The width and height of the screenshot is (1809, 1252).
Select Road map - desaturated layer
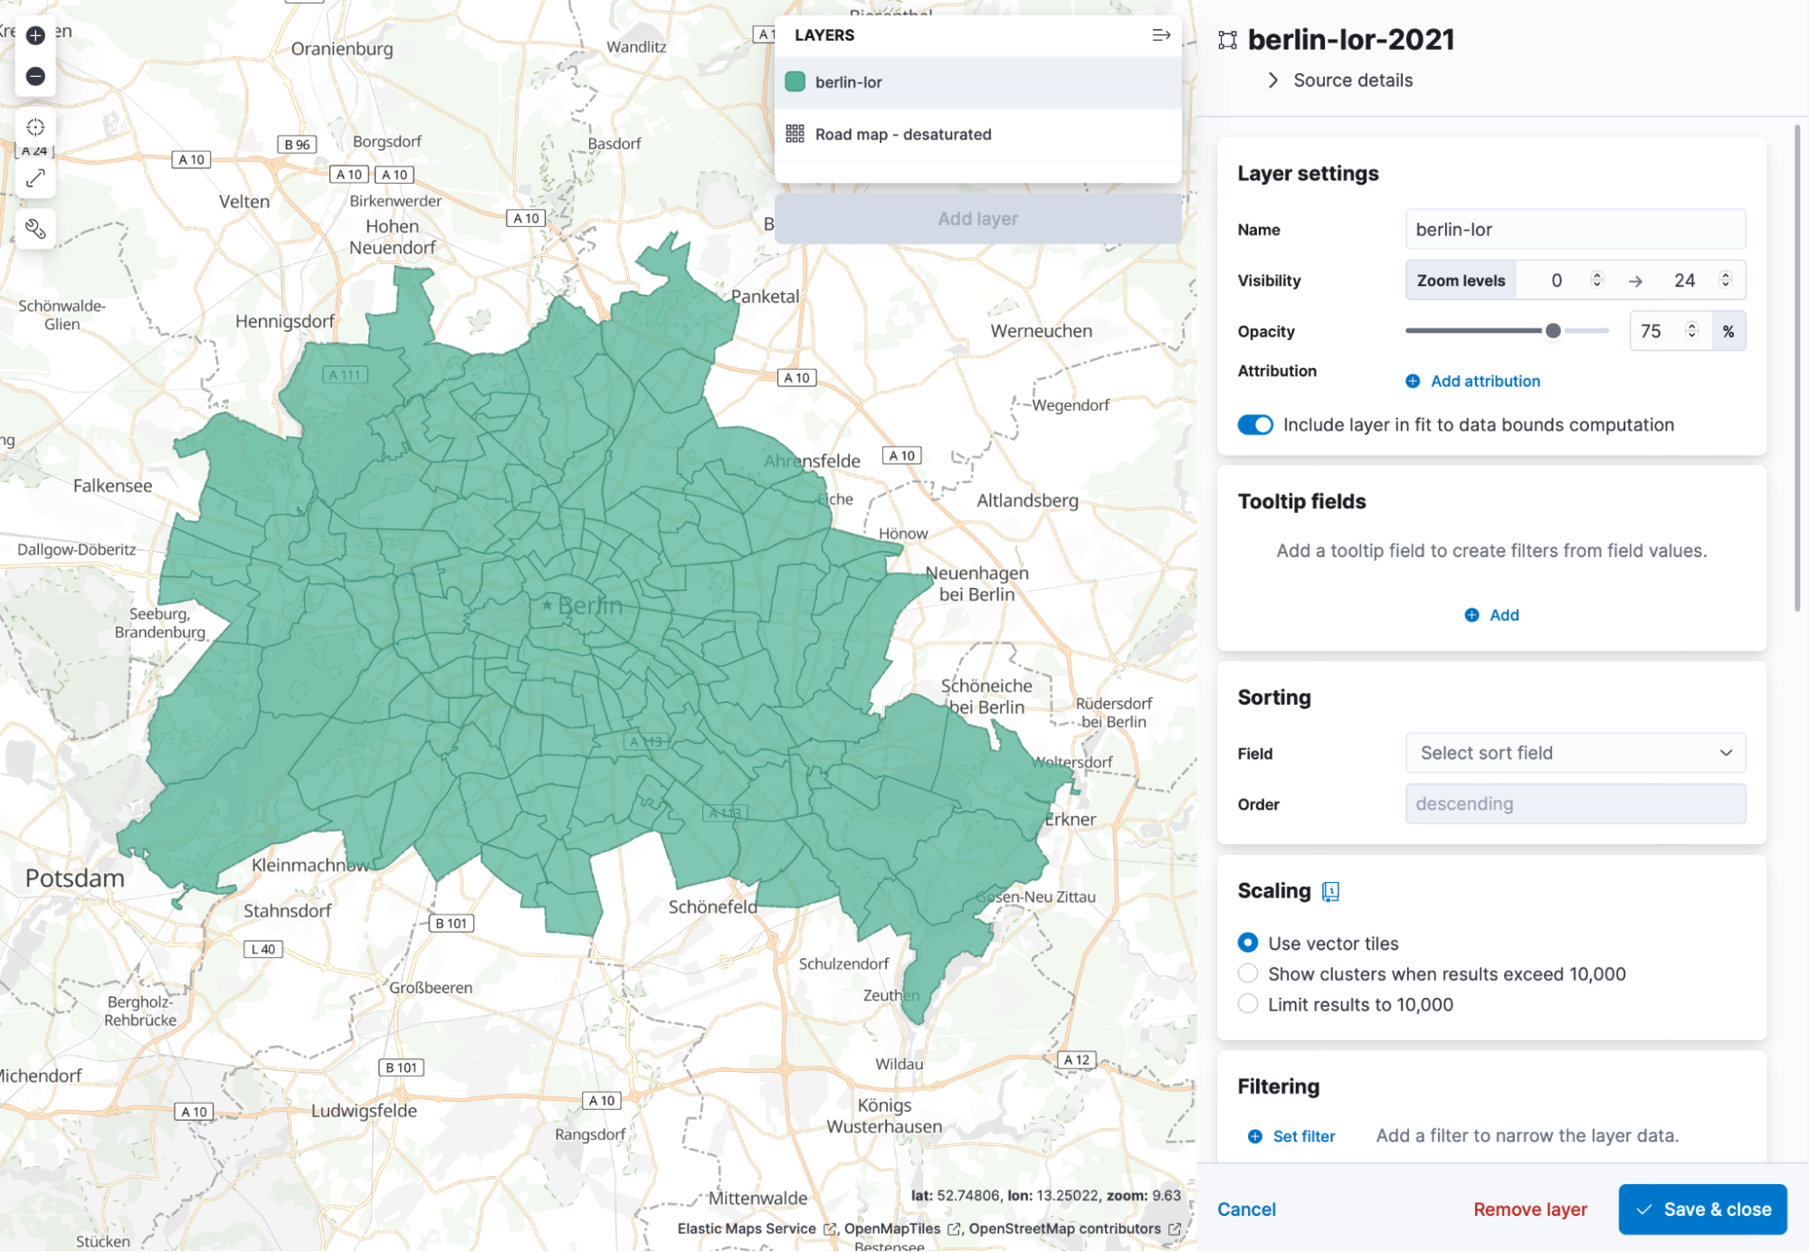pyautogui.click(x=978, y=135)
